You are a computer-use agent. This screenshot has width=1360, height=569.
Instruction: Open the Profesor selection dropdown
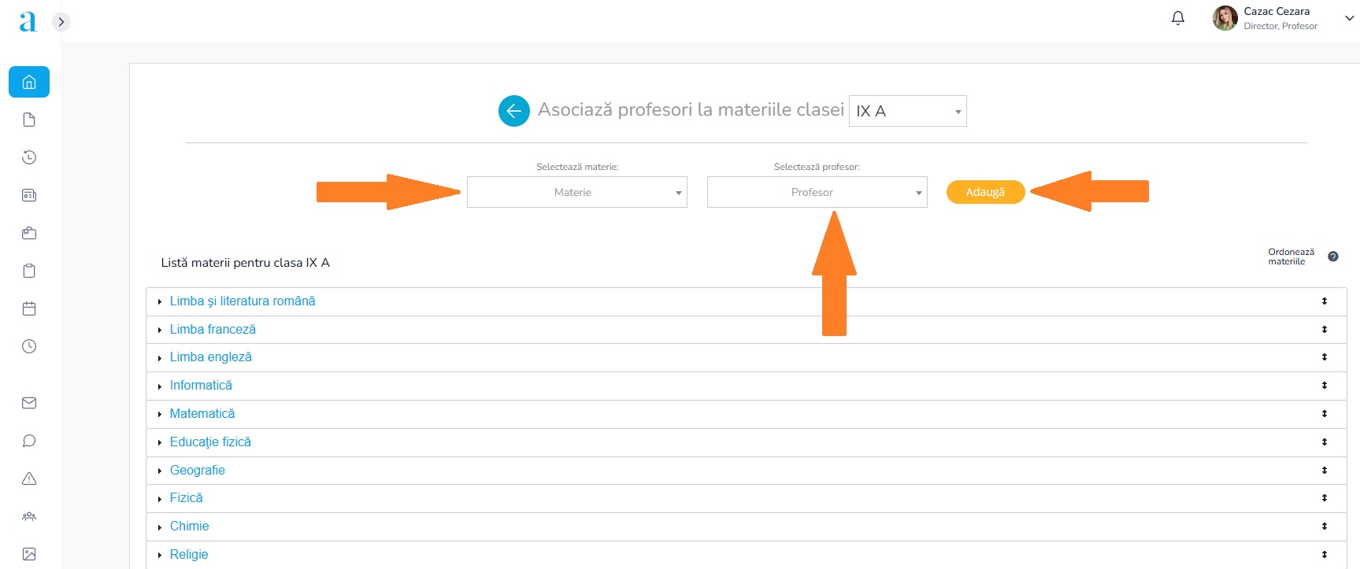point(817,192)
